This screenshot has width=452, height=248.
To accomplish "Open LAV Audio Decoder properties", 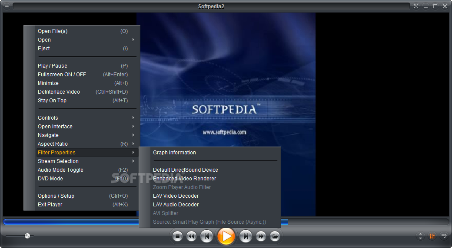I will point(215,204).
